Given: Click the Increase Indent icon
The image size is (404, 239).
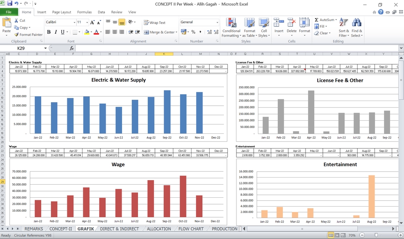Looking at the screenshot, I should tap(138, 32).
